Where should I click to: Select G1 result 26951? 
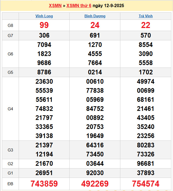(44, 173)
